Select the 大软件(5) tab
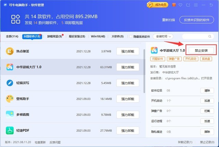This screenshot has width=219, height=147. 118,36
